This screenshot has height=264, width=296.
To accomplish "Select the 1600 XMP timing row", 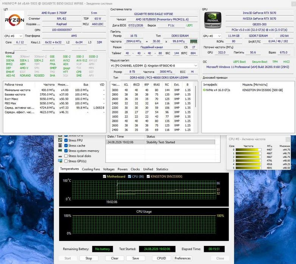I will (x=152, y=117).
